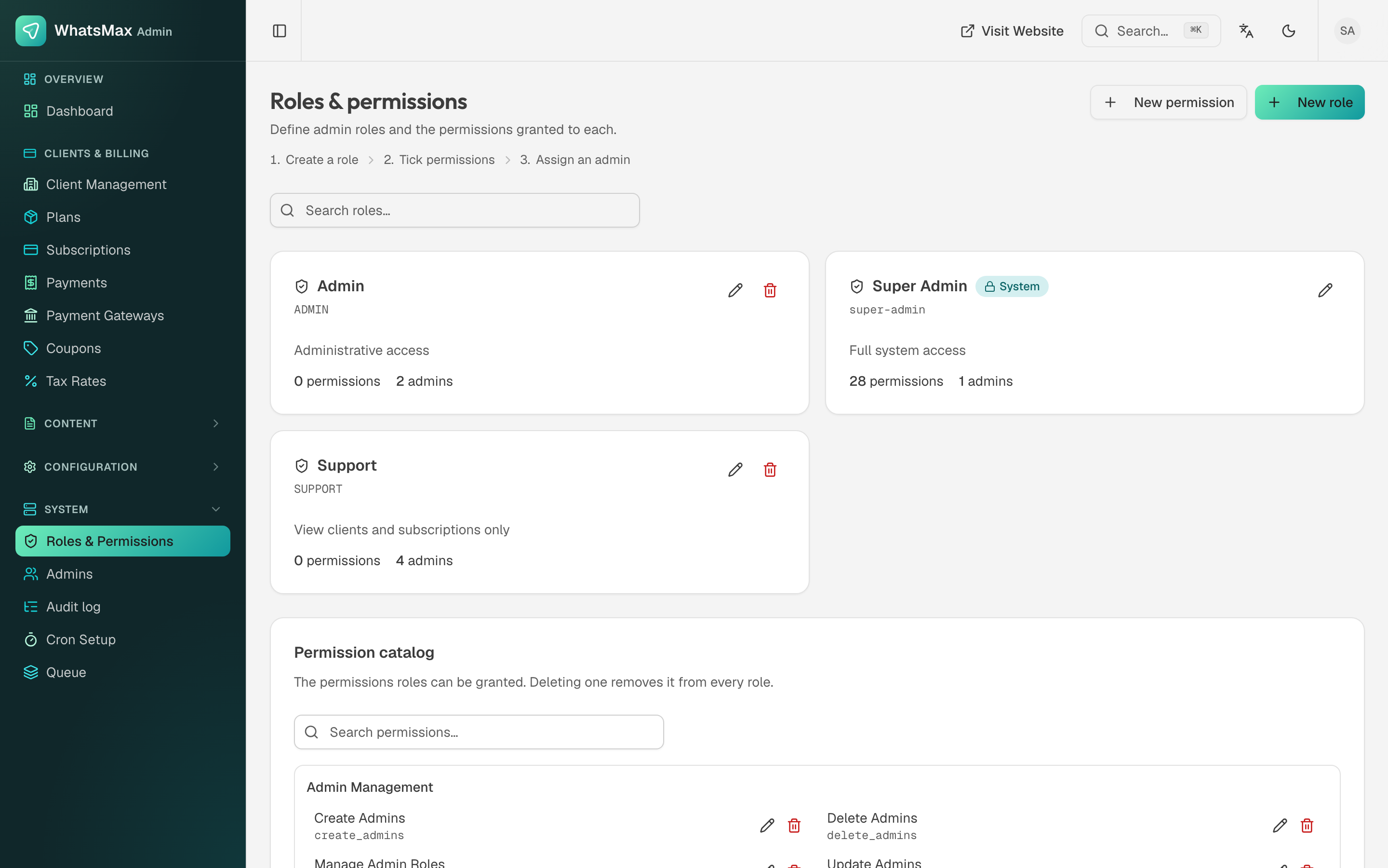
Task: Delete the Admin role trash icon
Action: click(x=770, y=290)
